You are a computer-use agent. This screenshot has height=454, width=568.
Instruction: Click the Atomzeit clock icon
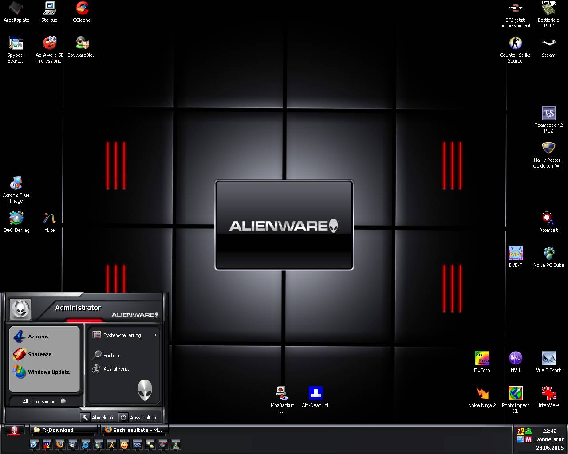548,222
